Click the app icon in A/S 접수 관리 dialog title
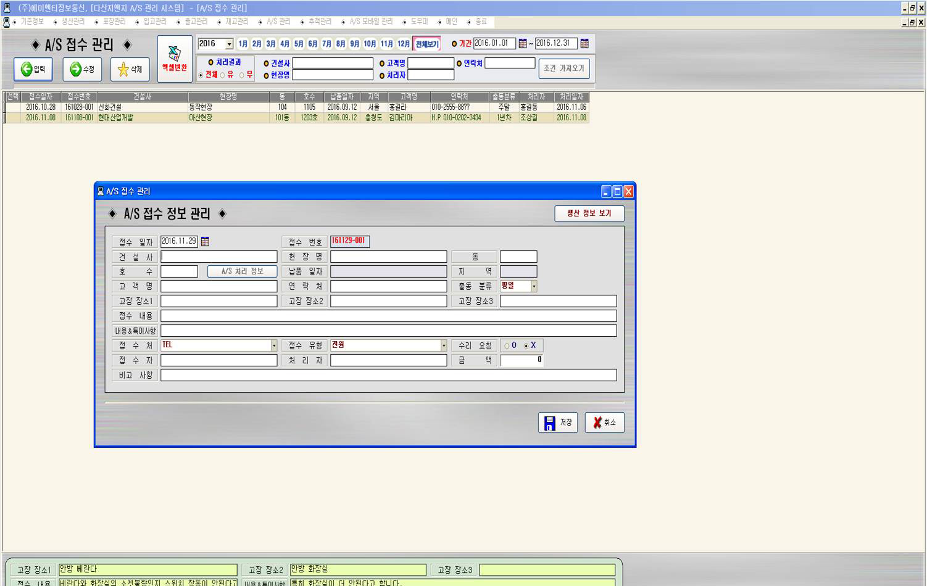 pyautogui.click(x=101, y=191)
